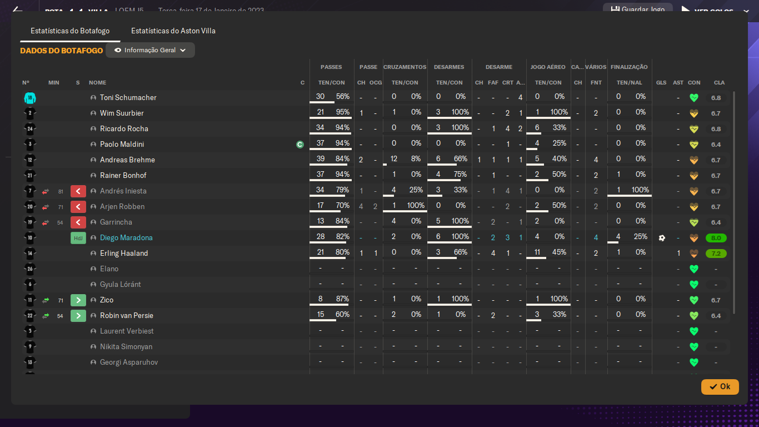Open Erling Haaland player link

pyautogui.click(x=124, y=254)
